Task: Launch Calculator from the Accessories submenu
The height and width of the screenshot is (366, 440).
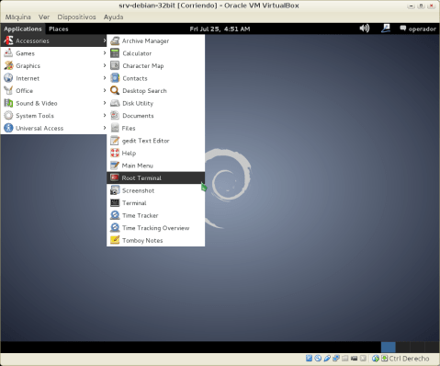Action: pos(155,53)
